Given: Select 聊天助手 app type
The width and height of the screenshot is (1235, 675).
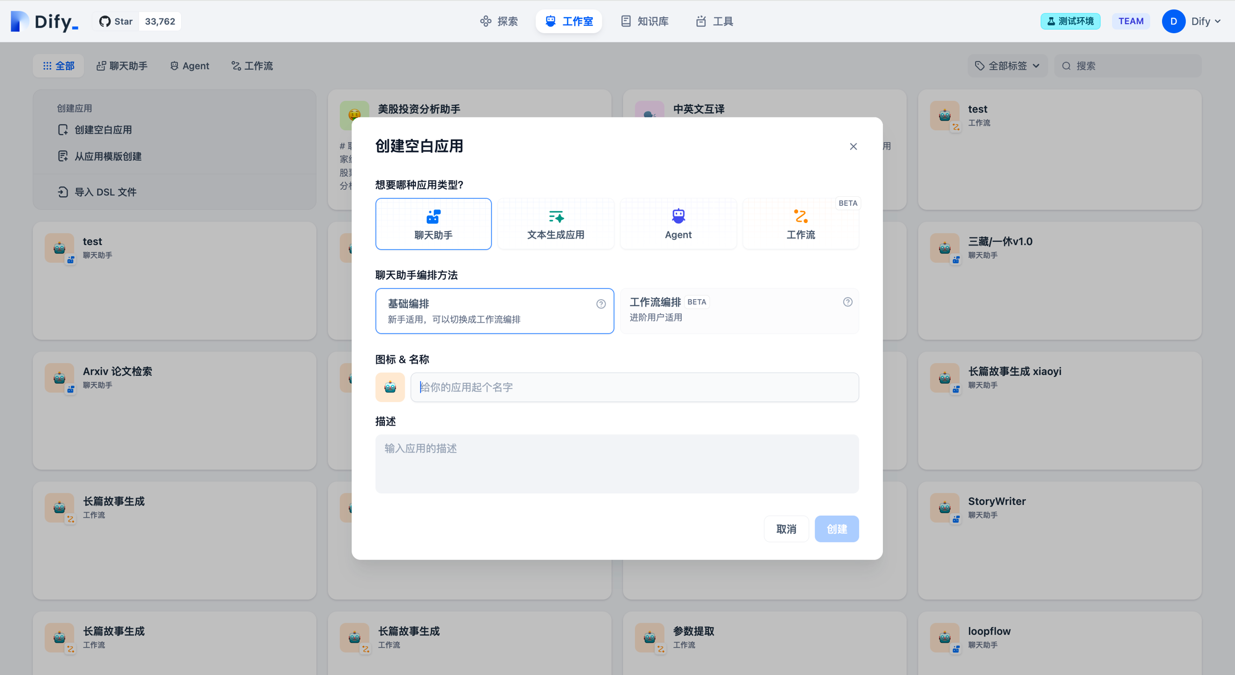Looking at the screenshot, I should pyautogui.click(x=433, y=224).
